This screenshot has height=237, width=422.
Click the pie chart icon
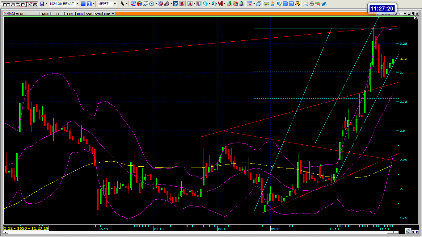click(139, 4)
